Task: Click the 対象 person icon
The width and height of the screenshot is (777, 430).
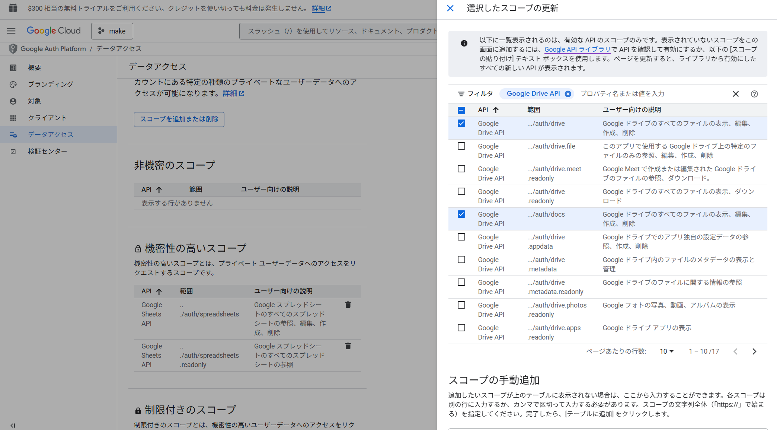Action: point(13,101)
